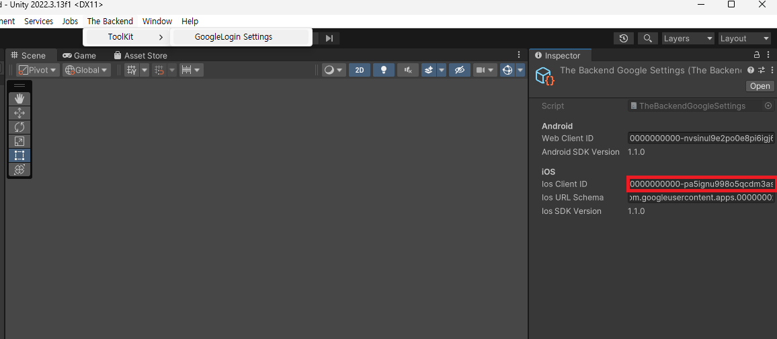Select the Move tool

[19, 113]
